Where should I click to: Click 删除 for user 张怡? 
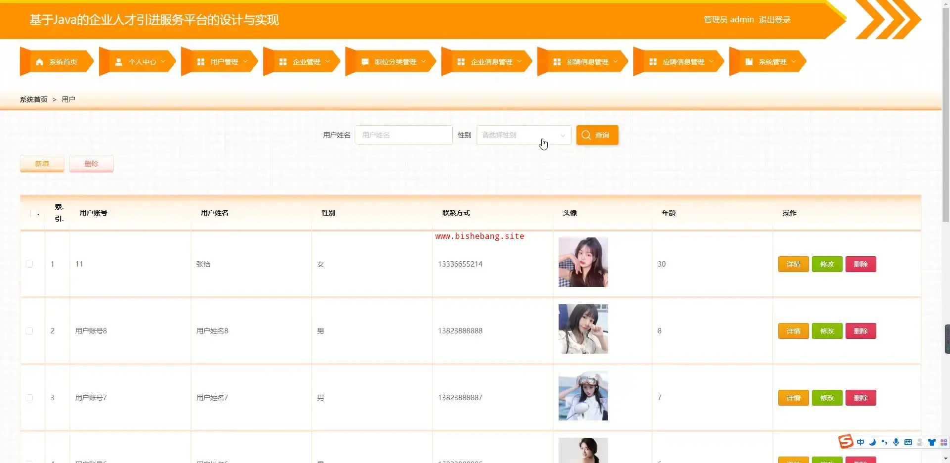coord(861,264)
